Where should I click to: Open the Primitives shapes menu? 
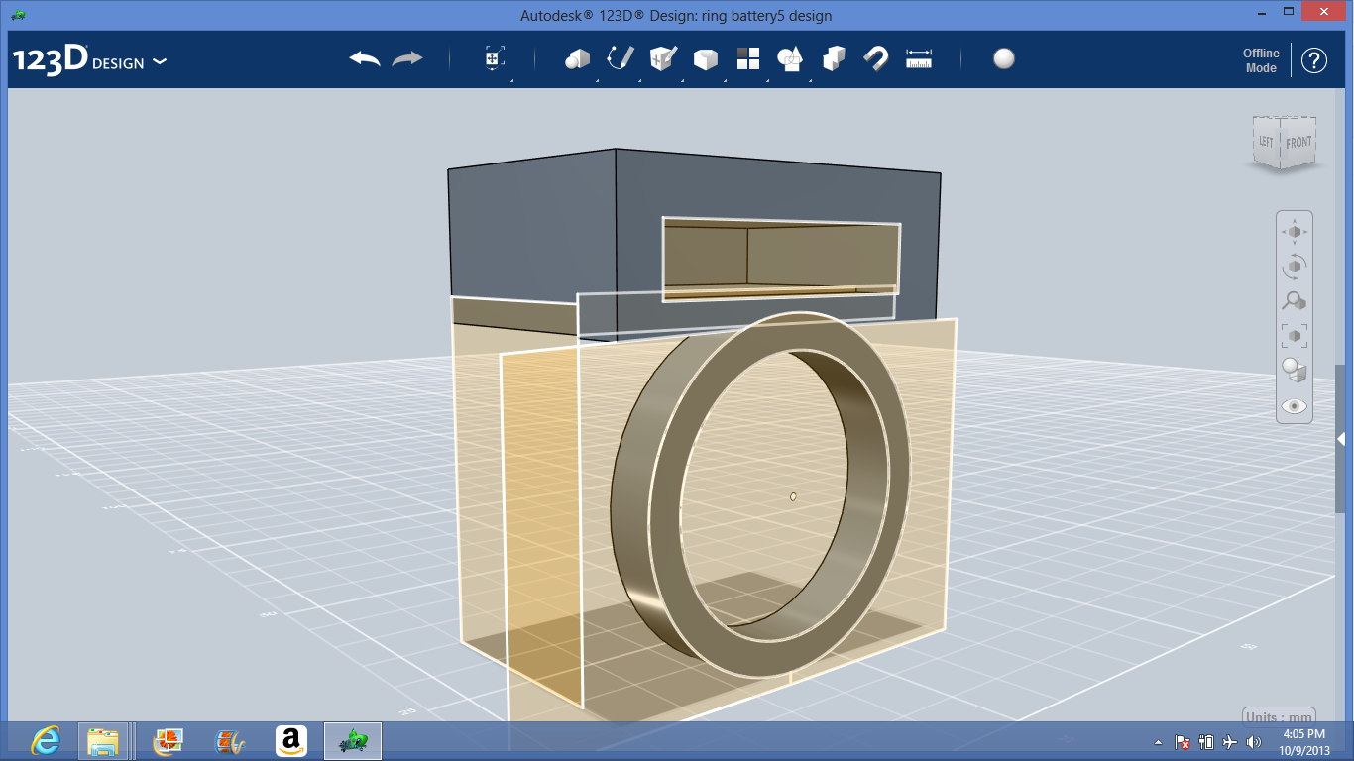point(577,59)
